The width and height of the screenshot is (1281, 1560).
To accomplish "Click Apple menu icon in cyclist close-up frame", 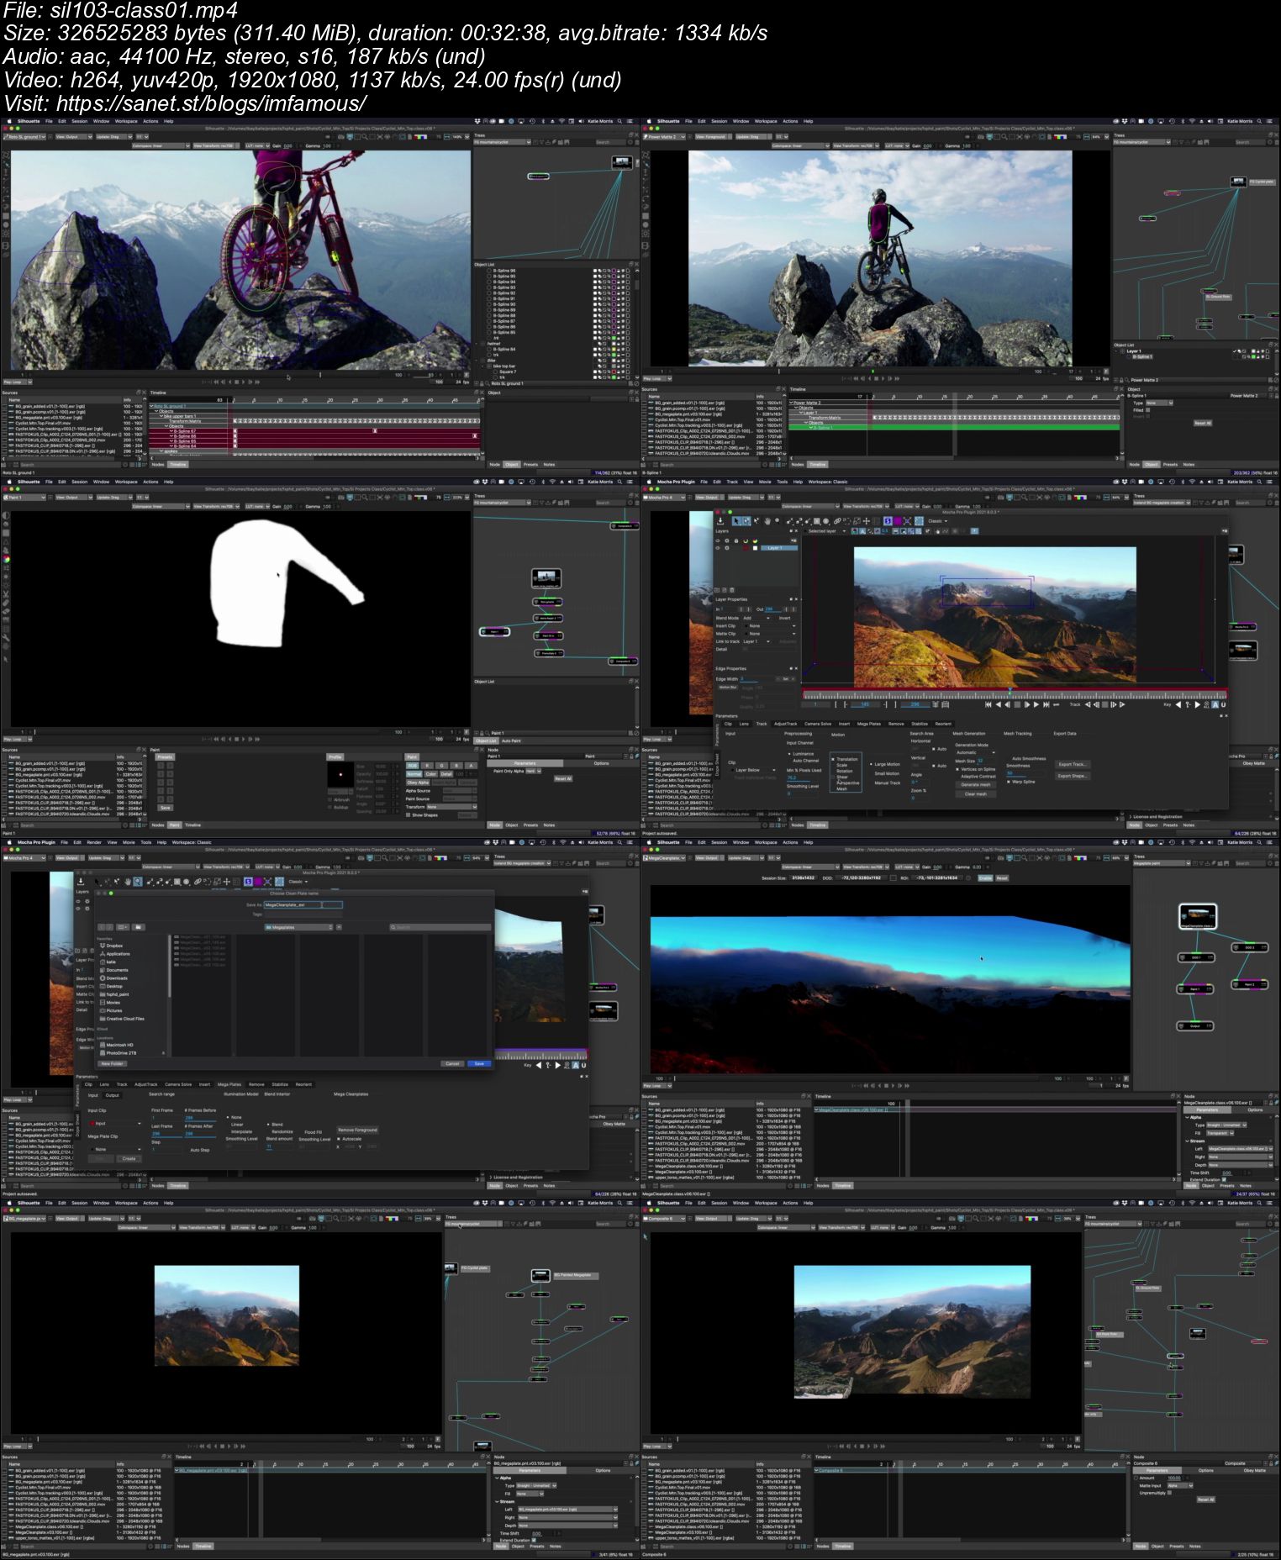I will [9, 121].
